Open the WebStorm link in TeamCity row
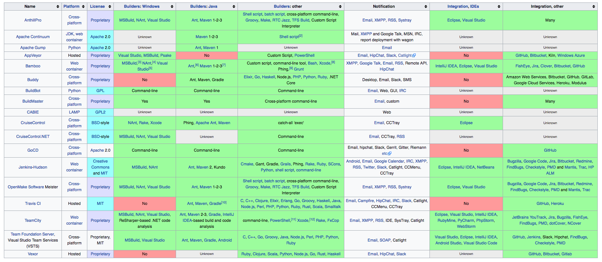Image resolution: width=602 pixels, height=262 pixels. coord(466,226)
